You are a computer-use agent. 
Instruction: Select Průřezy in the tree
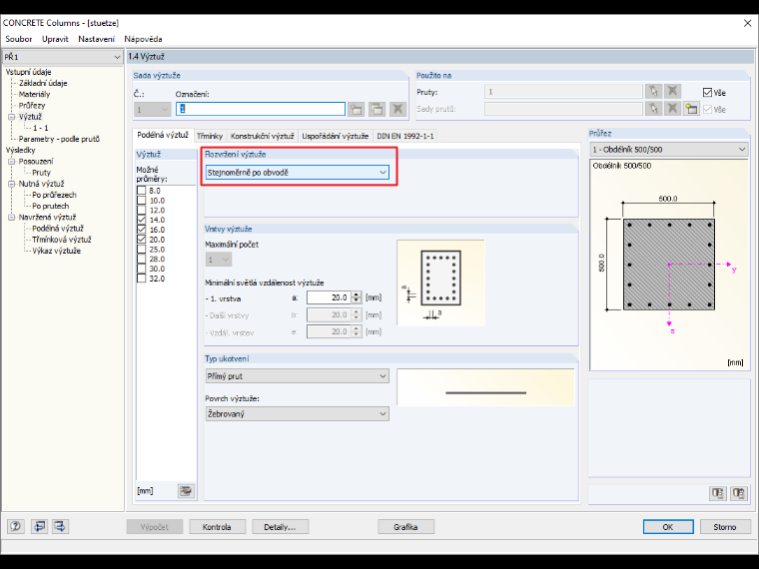[32, 106]
